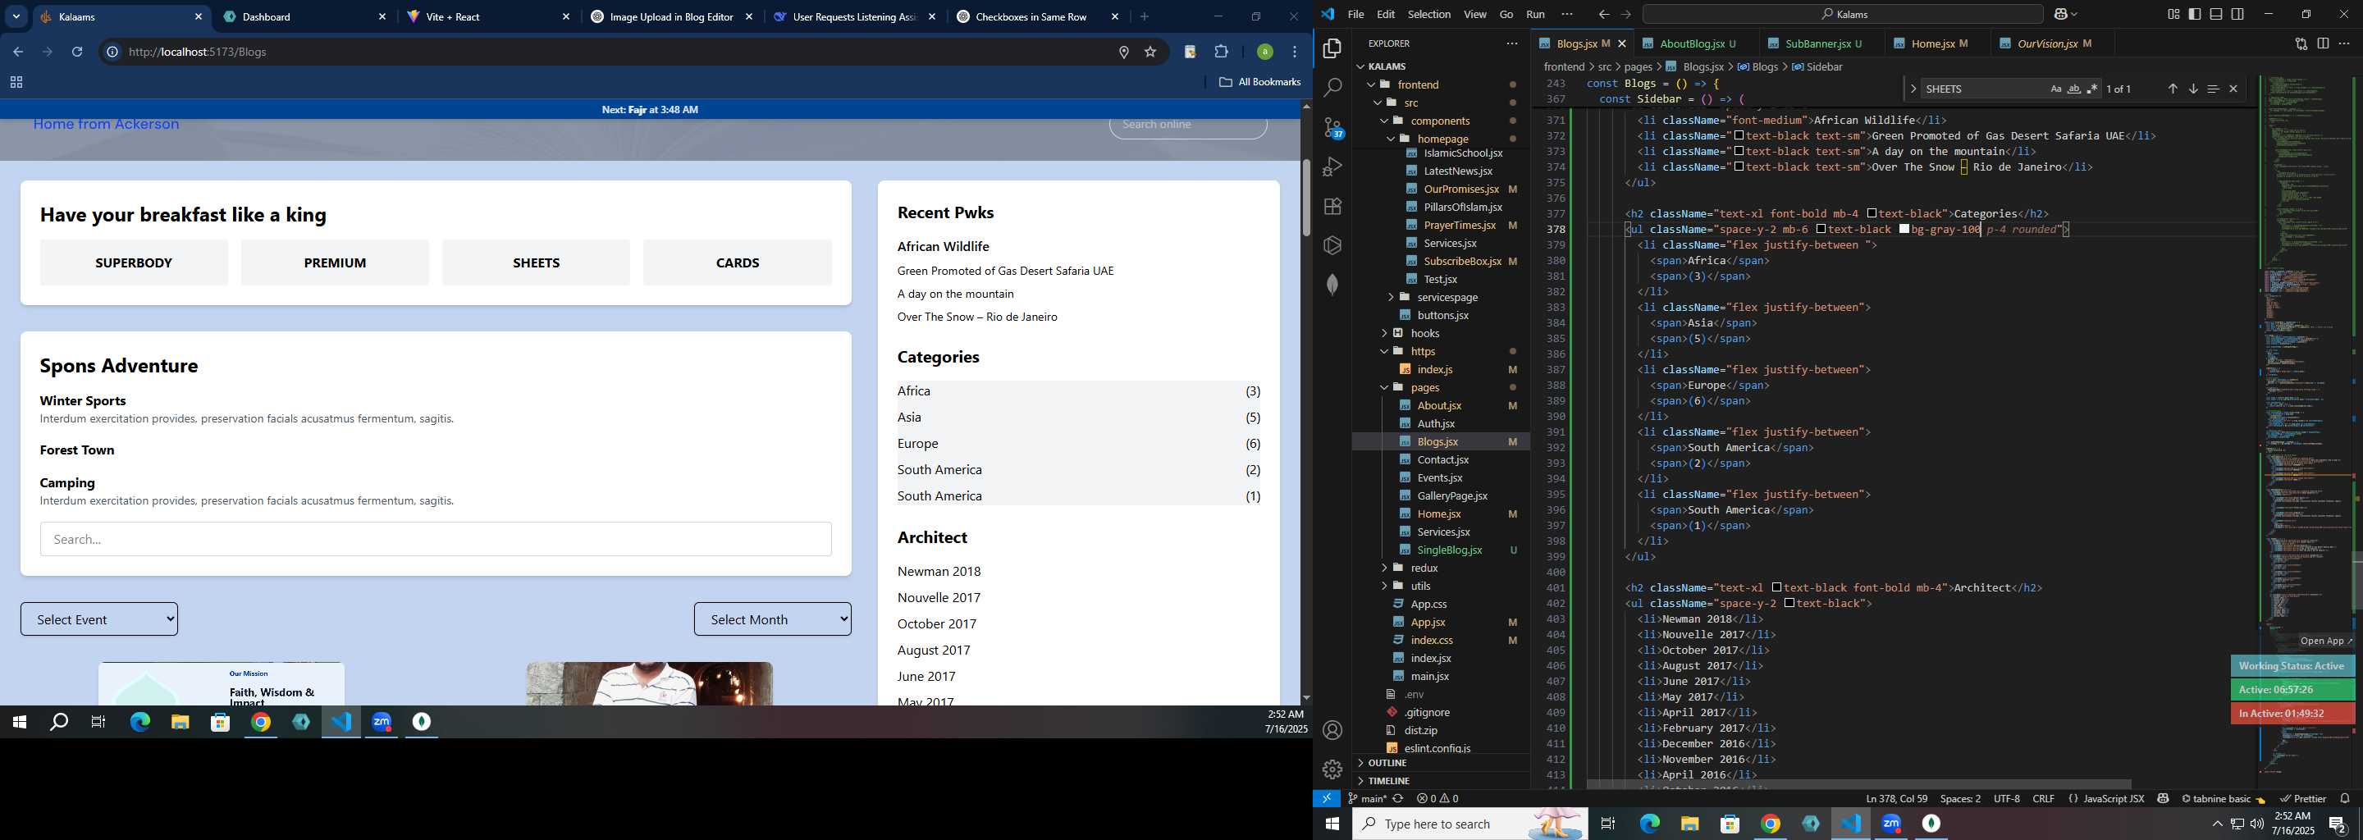
Task: Open the MongoDB leaf icon view
Action: [x=1332, y=285]
